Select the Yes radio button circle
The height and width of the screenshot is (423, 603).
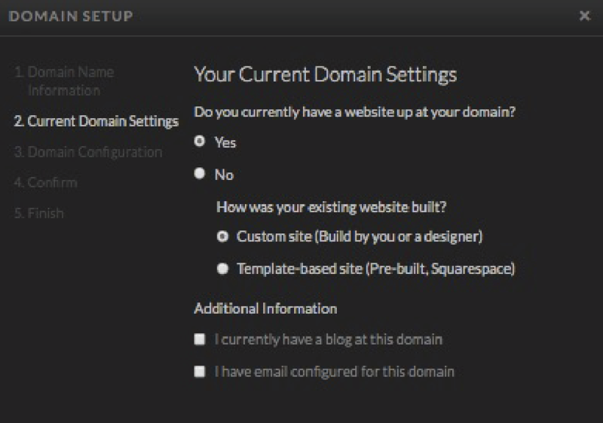[x=200, y=142]
